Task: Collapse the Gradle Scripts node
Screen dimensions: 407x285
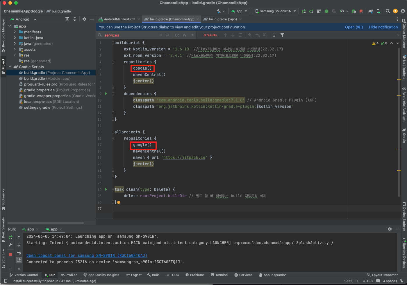Action: coord(10,67)
